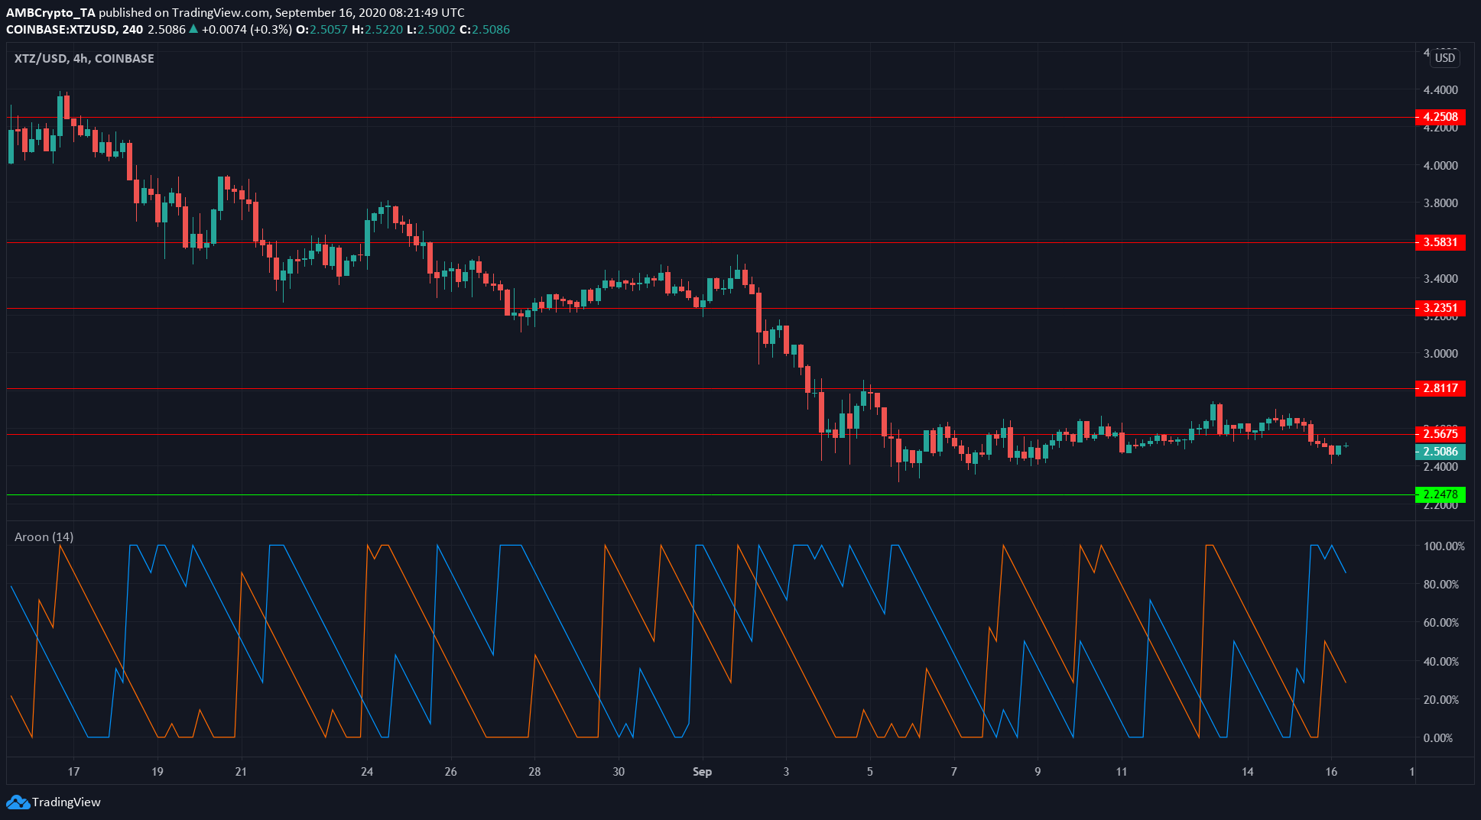Click 100.00% on Aroon scale
Viewport: 1481px width, 820px height.
coord(1444,546)
